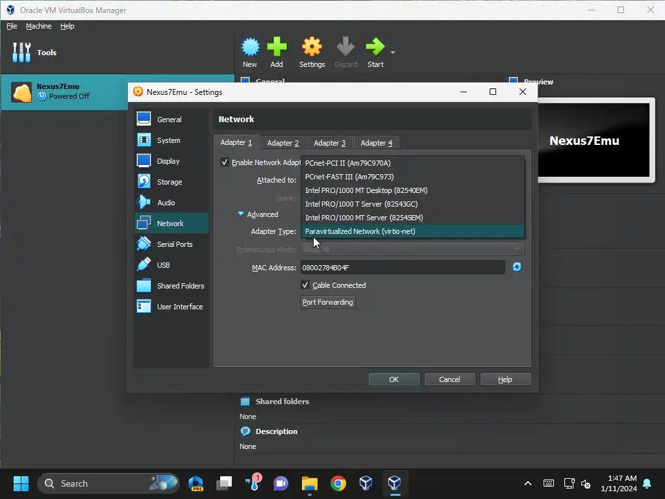Open the File menu
This screenshot has width=665, height=499.
pos(12,26)
